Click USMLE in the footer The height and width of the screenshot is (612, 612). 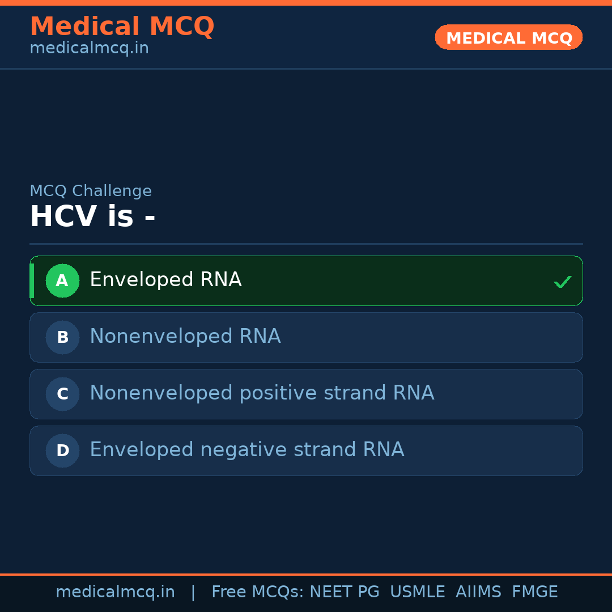[x=417, y=592]
